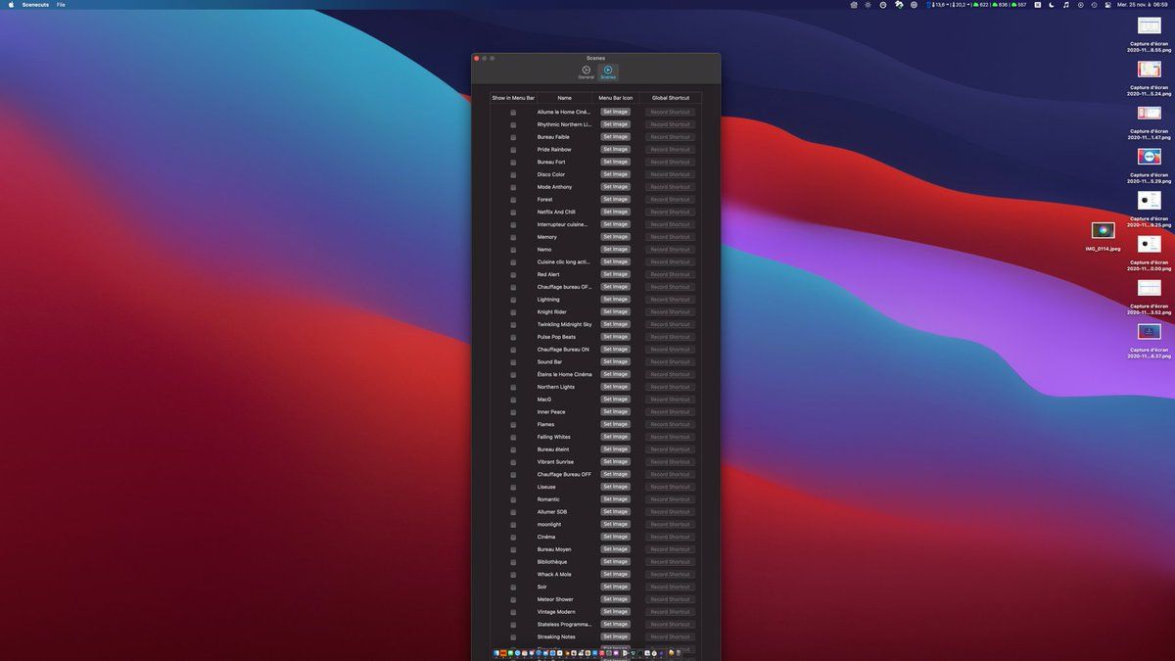1175x661 pixels.
Task: Click Set Image for Knight Rider scene
Action: click(615, 311)
